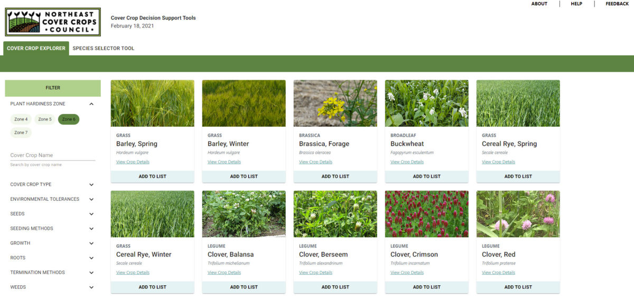Toggle Zone 4 hardiness filter
Viewport: 634px width, 300px height.
pyautogui.click(x=21, y=119)
